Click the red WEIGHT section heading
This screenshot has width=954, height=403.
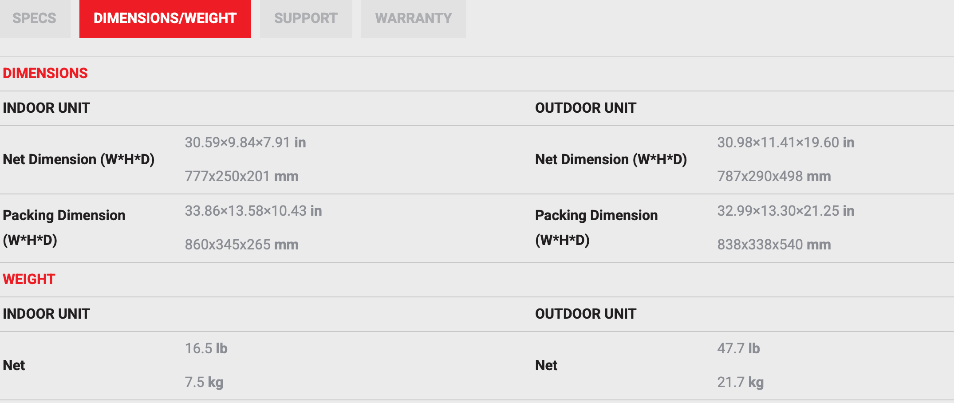[x=29, y=279]
